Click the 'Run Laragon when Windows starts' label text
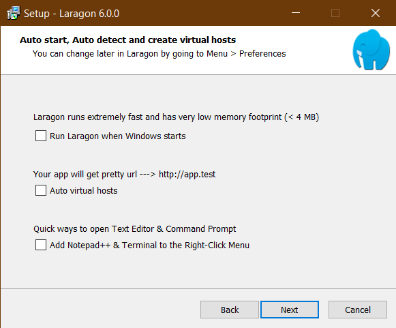This screenshot has width=396, height=328. (x=118, y=136)
